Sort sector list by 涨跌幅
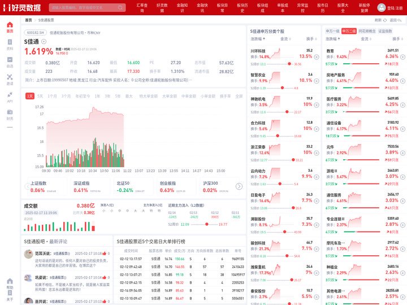407x305 pixels. [333, 39]
